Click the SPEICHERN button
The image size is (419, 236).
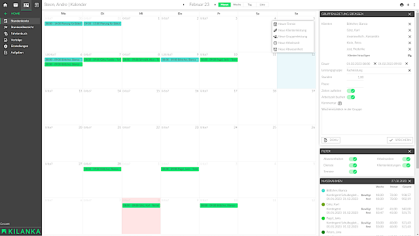click(400, 140)
